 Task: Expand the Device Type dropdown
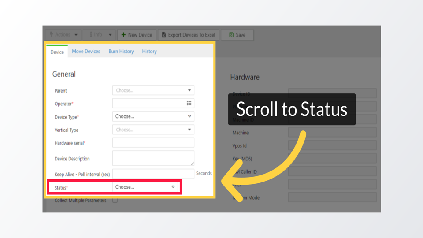(x=153, y=116)
